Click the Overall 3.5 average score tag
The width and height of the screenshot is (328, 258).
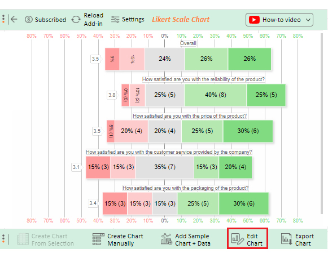[95, 59]
